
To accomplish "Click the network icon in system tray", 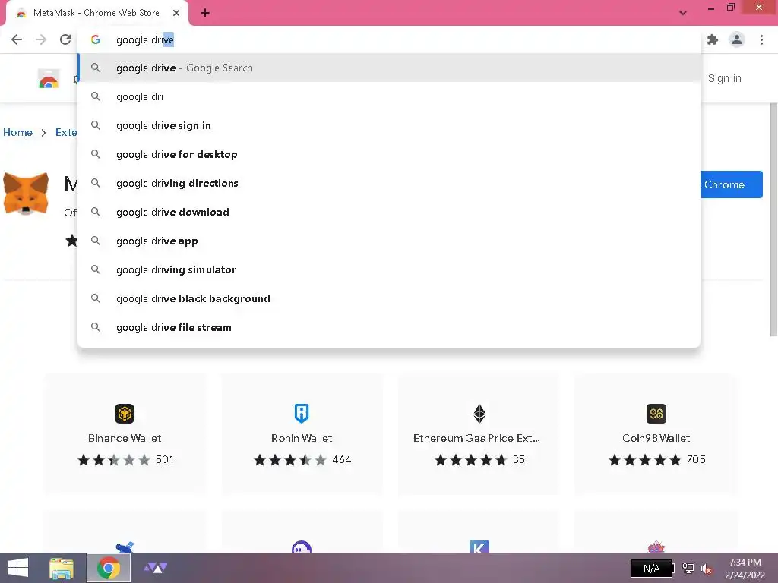I will [x=688, y=568].
